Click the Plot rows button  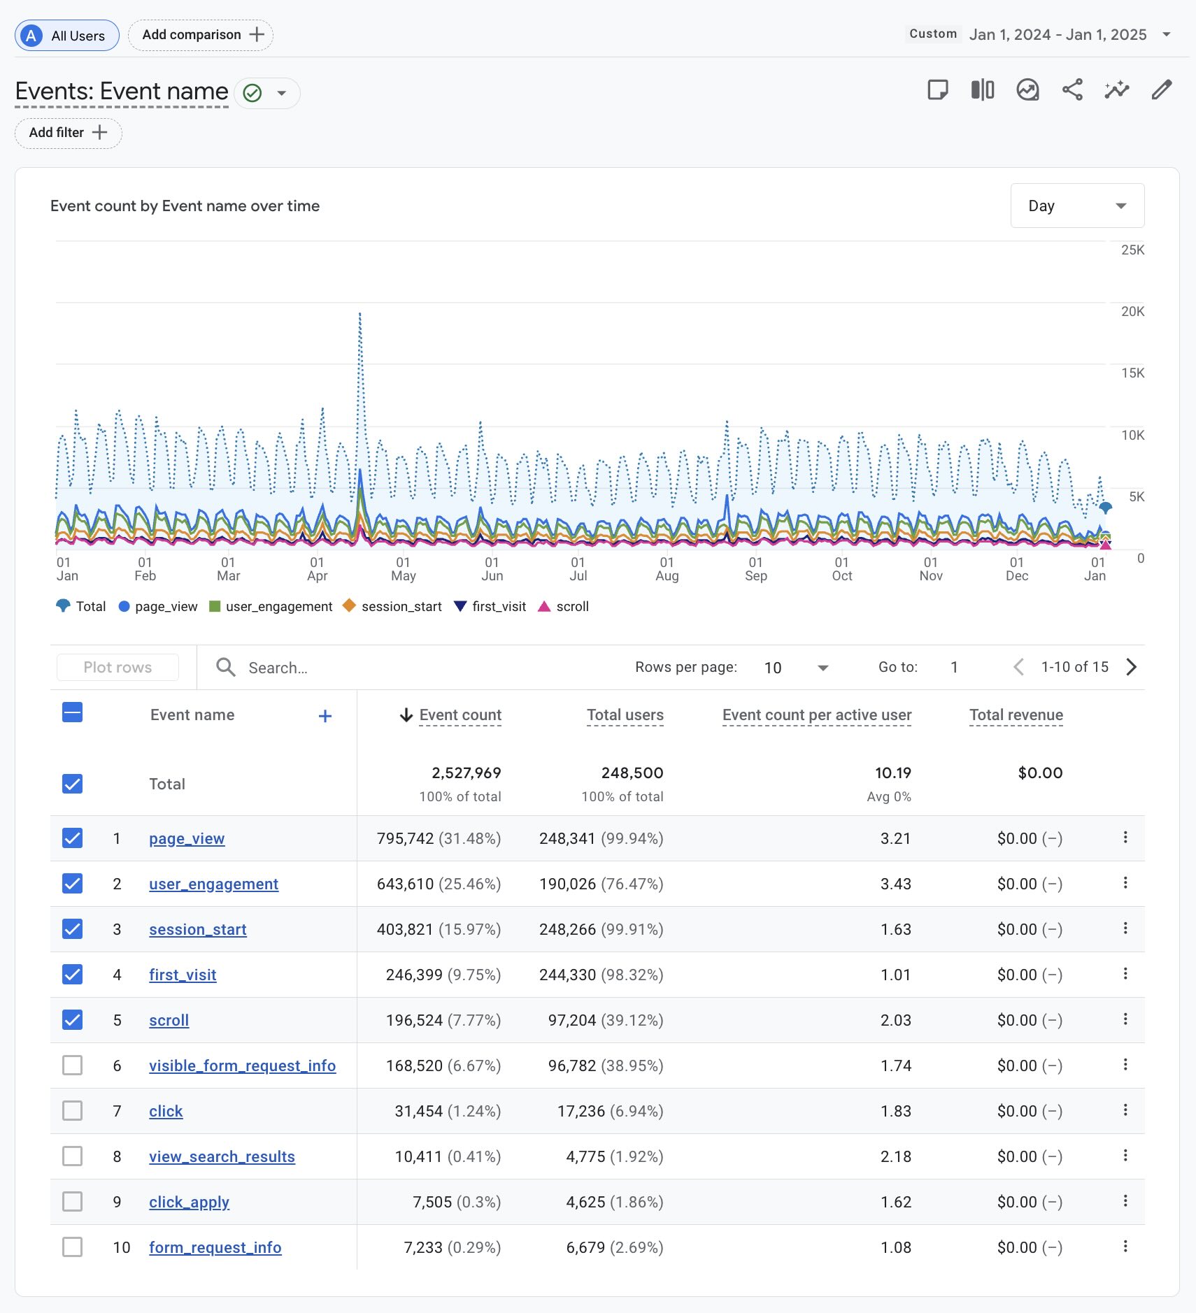(x=118, y=667)
